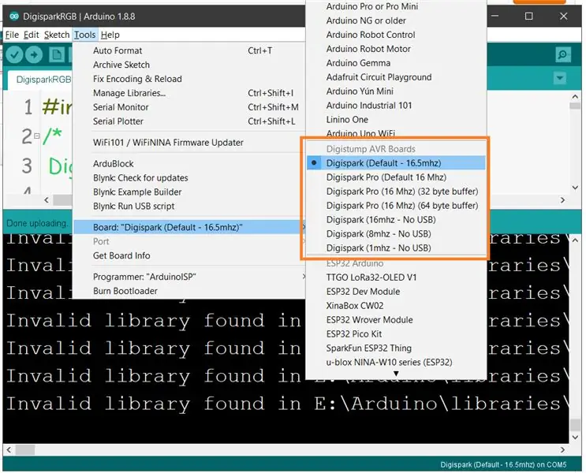Open Serial Monitor menu entry
586x473 pixels.
point(189,107)
